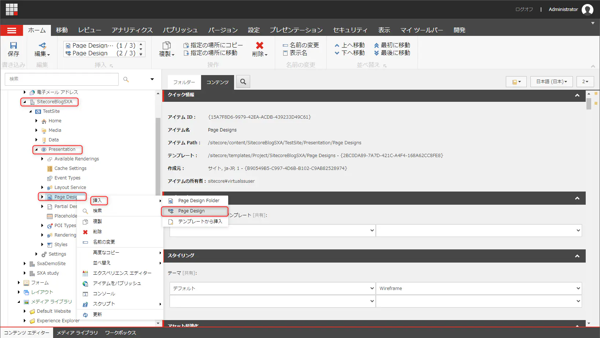Screen dimensions: 600x338
Task: Click the tree search magnifier icon
Action: pos(126,79)
